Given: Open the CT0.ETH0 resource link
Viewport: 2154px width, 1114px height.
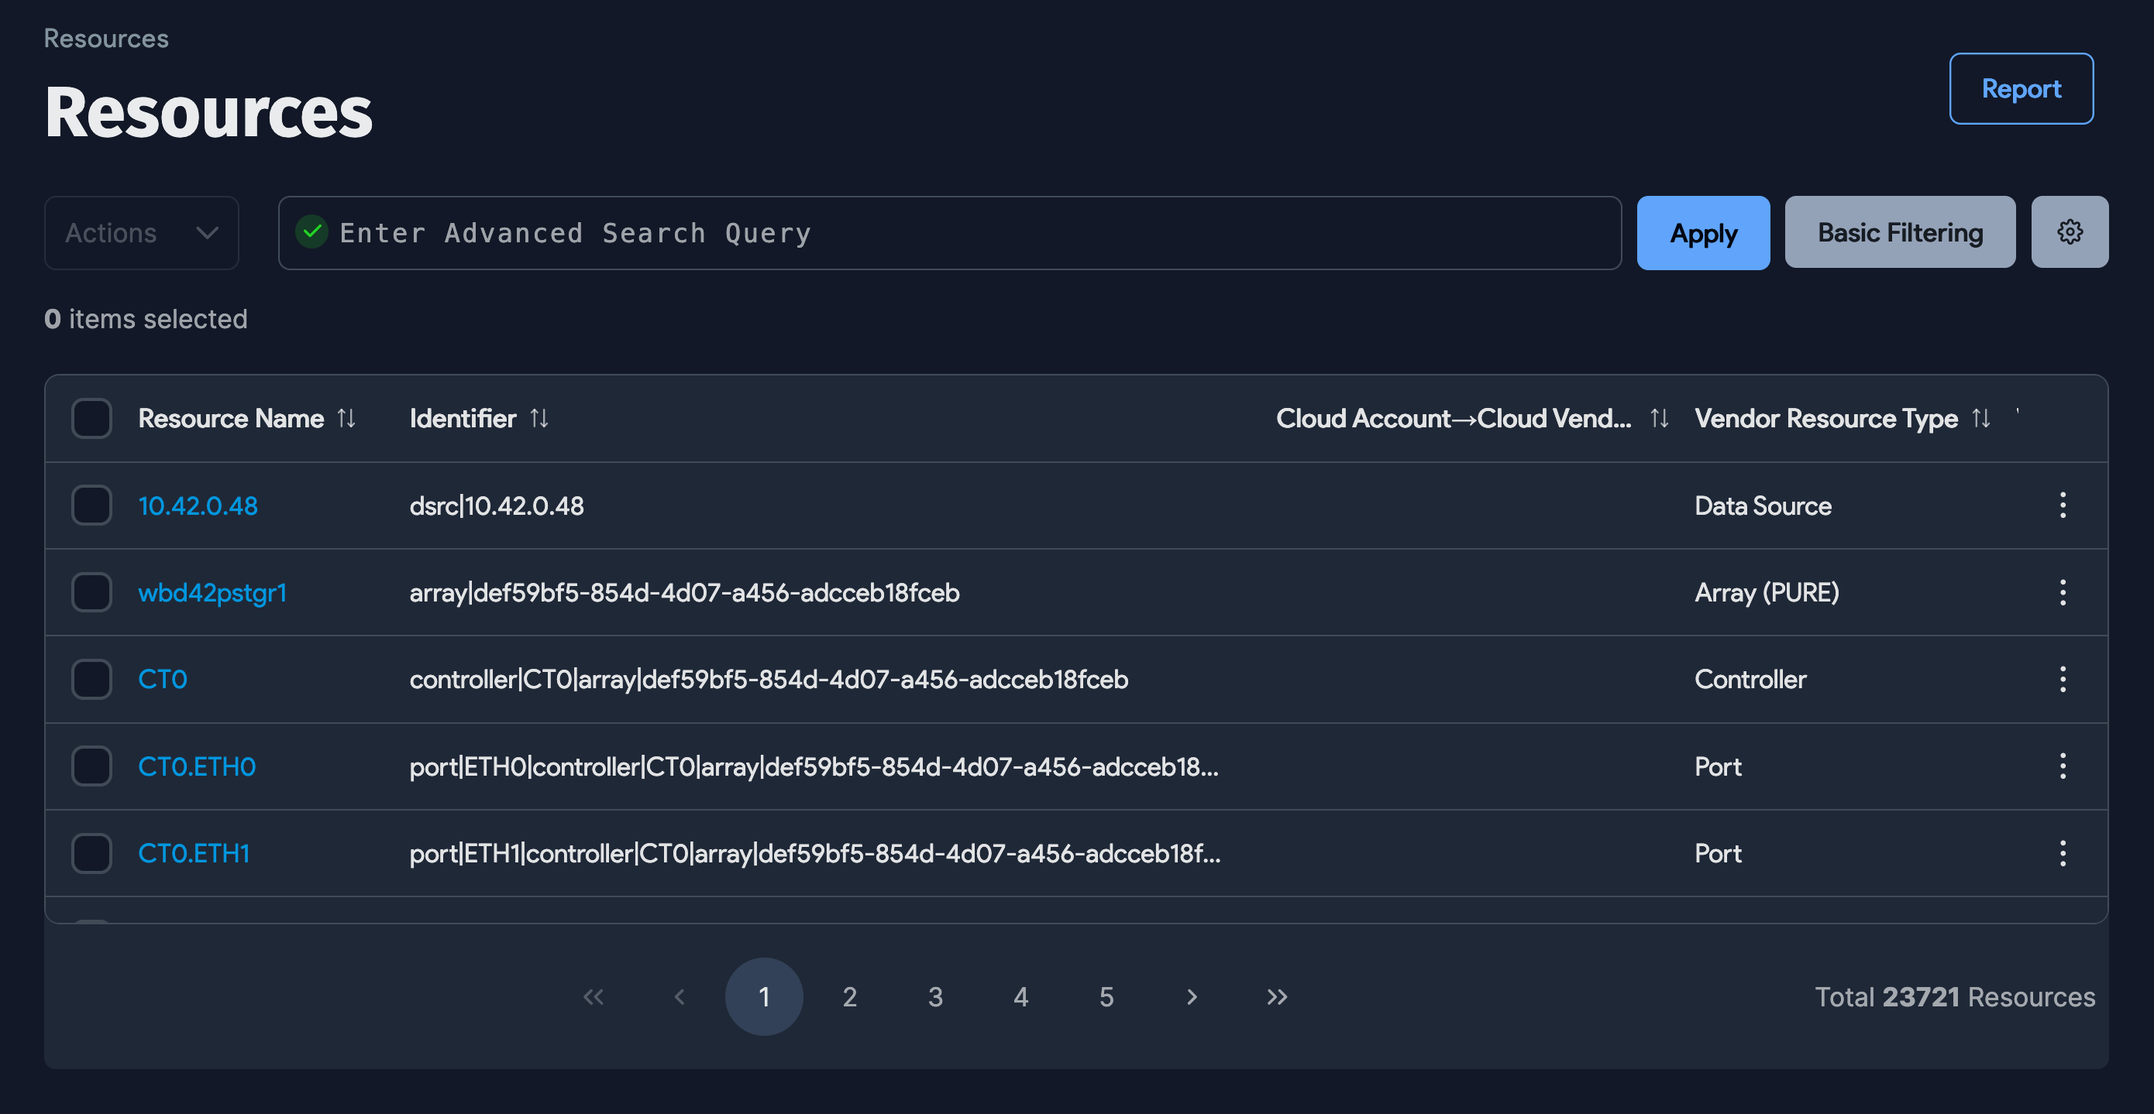Looking at the screenshot, I should click(x=197, y=766).
